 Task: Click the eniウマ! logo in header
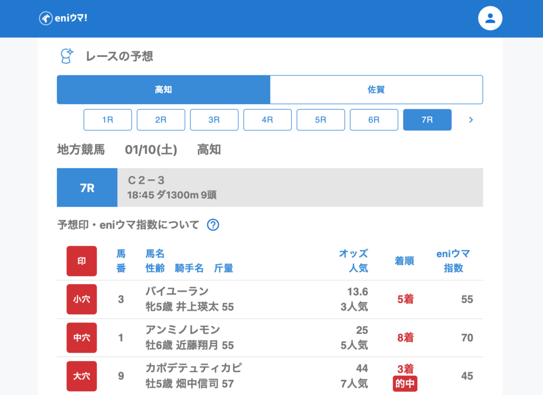coord(63,18)
